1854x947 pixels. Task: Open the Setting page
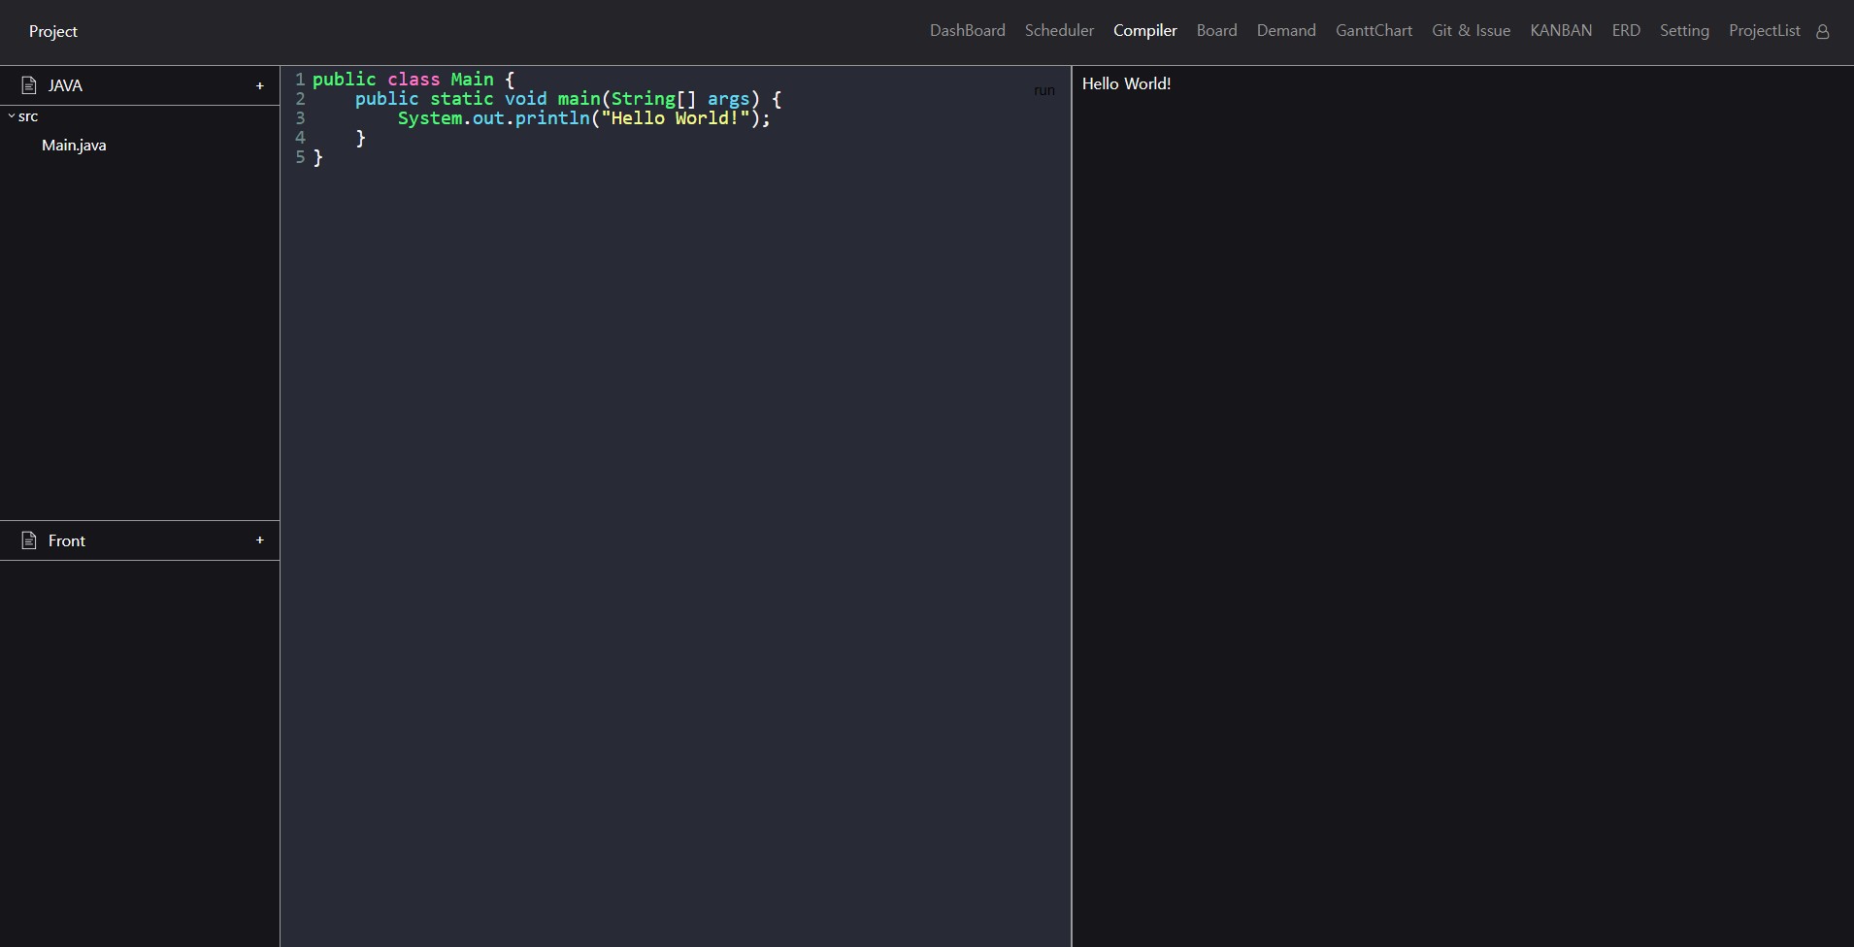coord(1686,30)
